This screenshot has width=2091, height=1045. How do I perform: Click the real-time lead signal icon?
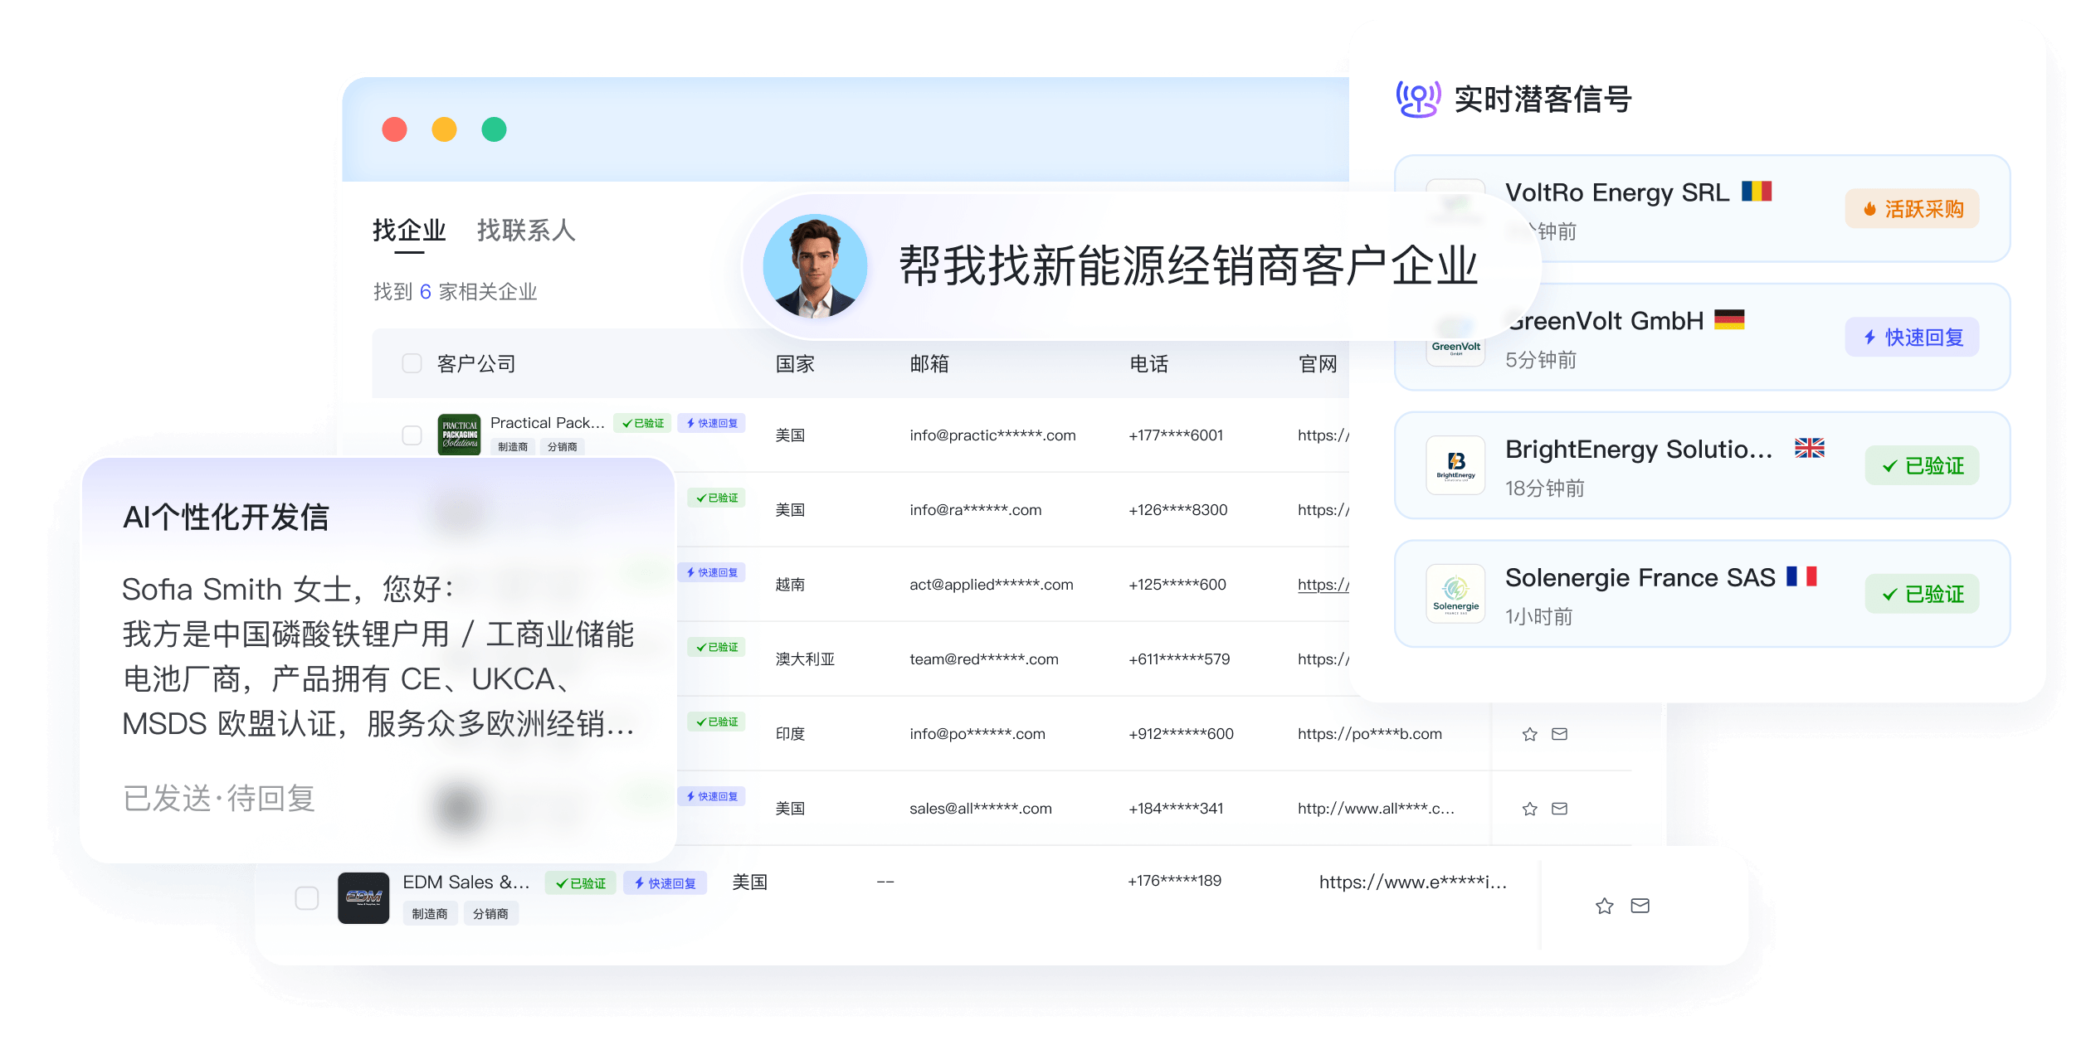[x=1418, y=100]
